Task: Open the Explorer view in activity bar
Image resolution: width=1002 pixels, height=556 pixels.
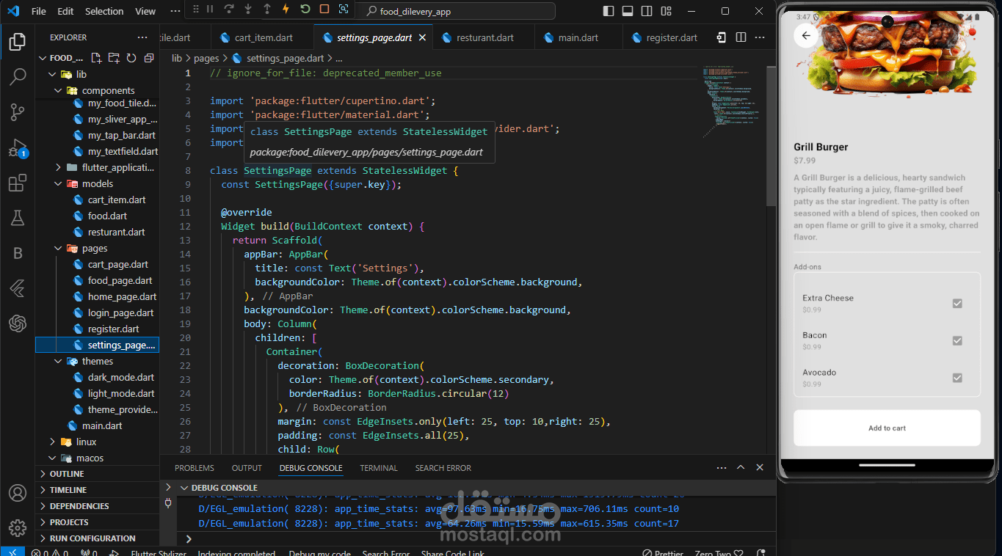Action: pyautogui.click(x=18, y=42)
